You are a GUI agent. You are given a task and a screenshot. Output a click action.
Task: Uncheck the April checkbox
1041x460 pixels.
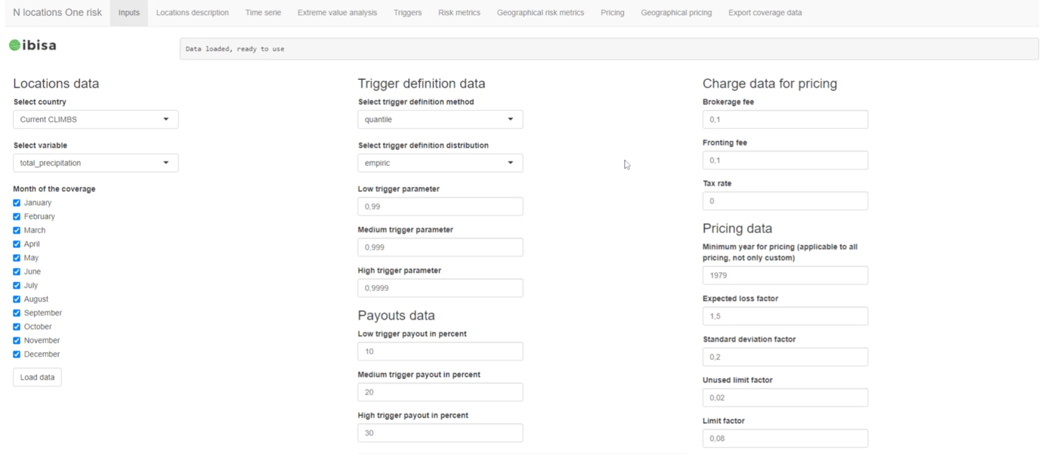pos(17,244)
